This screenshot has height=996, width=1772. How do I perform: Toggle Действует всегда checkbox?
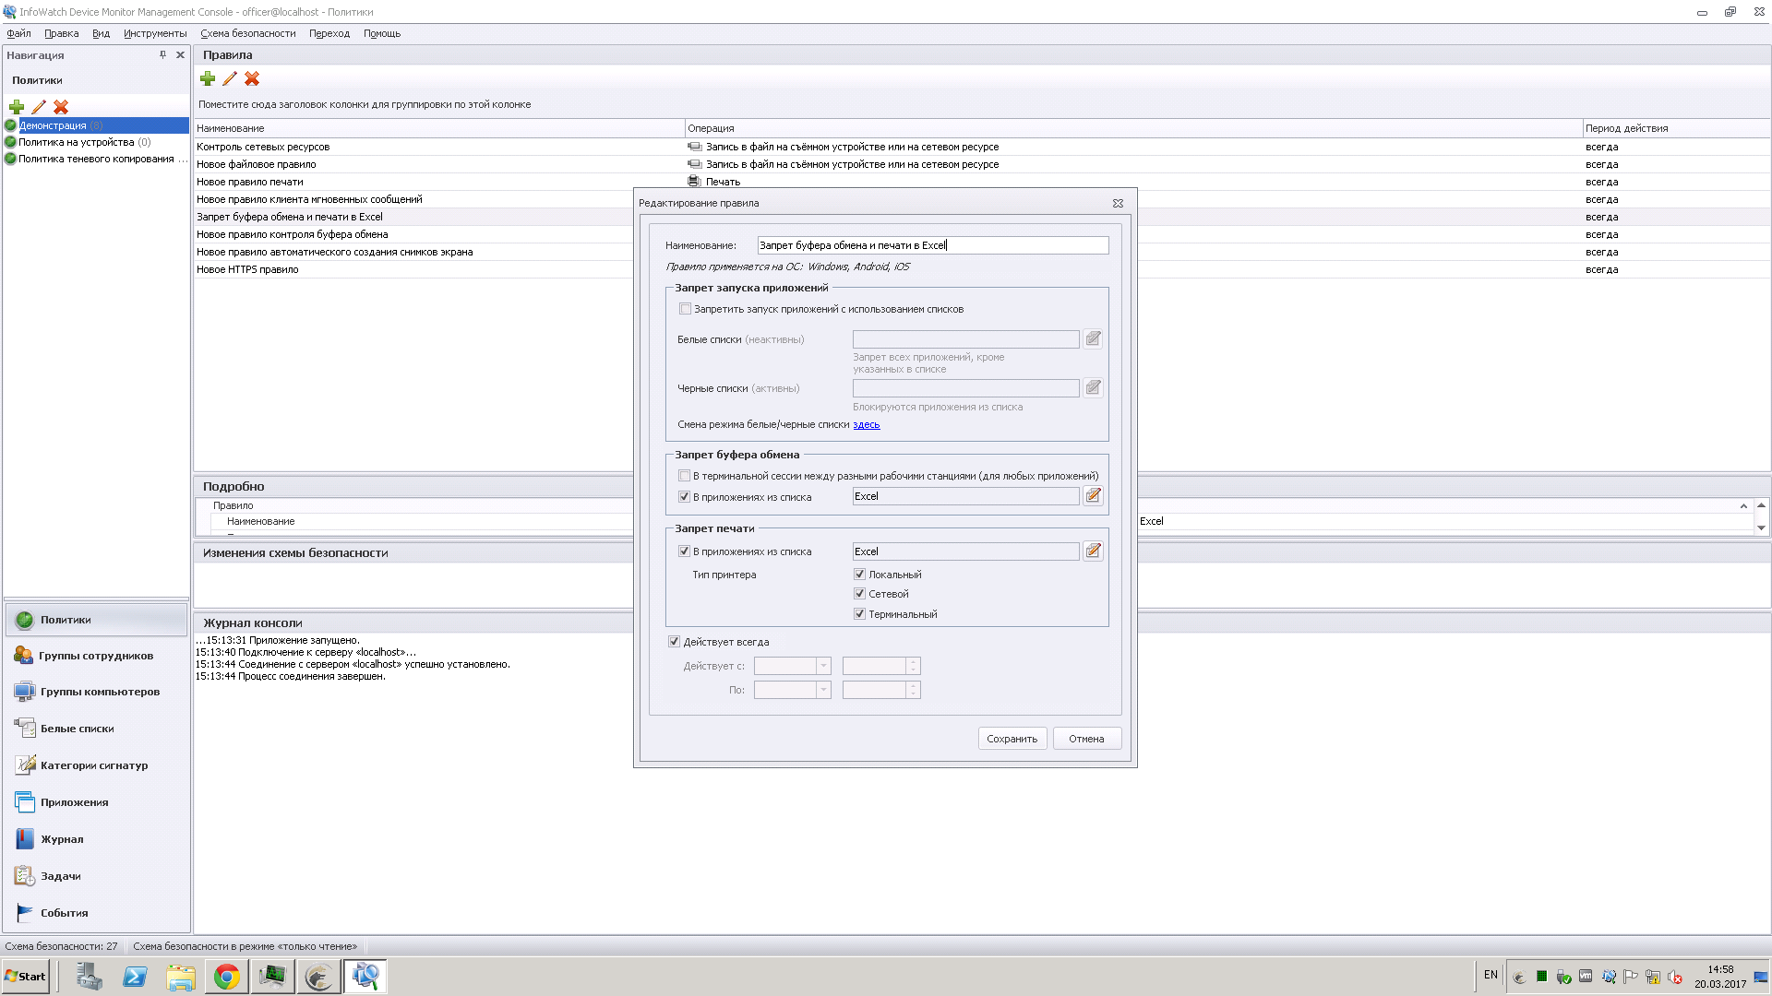click(x=674, y=642)
